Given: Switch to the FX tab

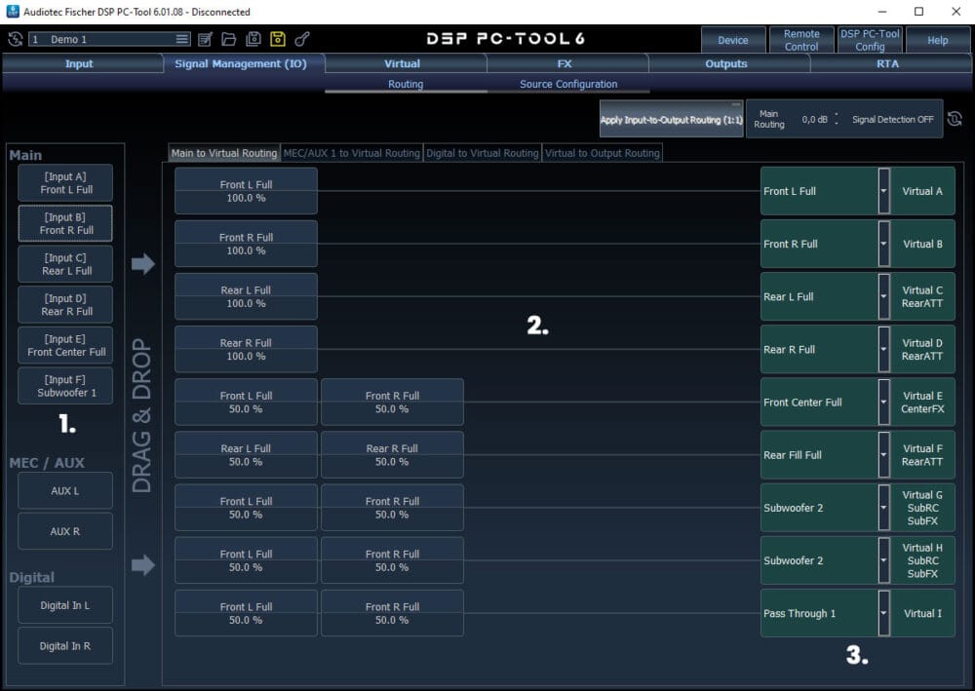Looking at the screenshot, I should pyautogui.click(x=564, y=63).
